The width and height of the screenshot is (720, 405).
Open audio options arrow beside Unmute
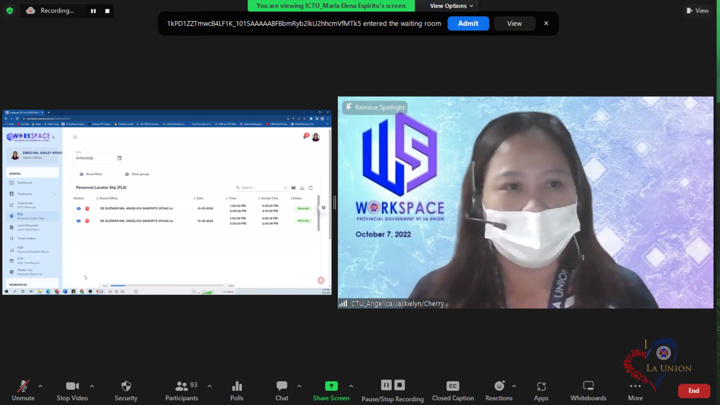40,386
